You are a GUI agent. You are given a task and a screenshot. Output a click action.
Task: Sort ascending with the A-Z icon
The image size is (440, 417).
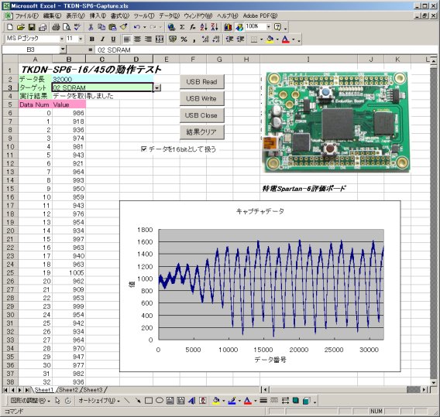click(x=204, y=27)
